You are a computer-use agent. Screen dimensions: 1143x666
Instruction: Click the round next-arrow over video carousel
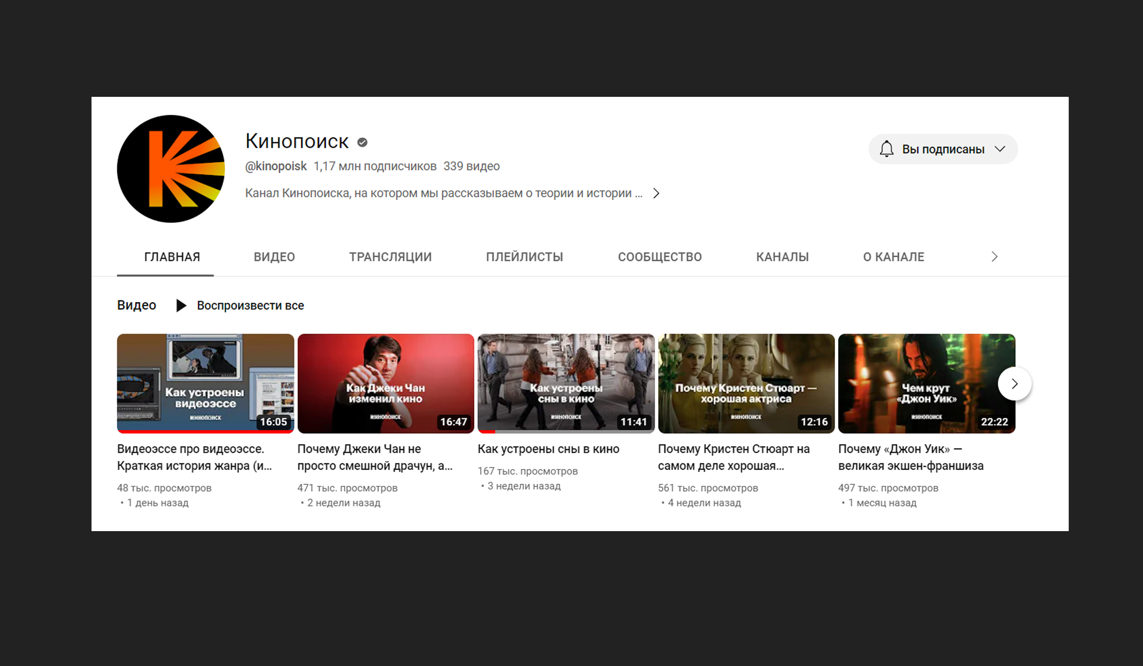[1014, 383]
